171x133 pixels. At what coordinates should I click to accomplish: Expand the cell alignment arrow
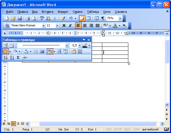(54, 51)
